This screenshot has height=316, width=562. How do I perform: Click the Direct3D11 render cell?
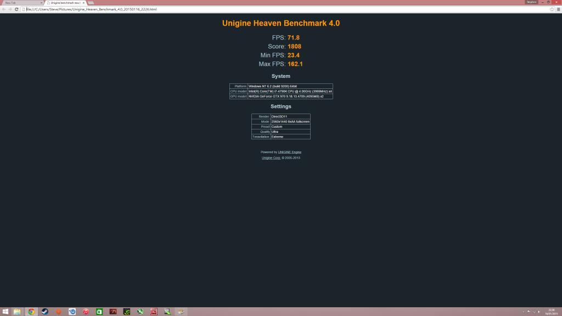[x=290, y=116]
